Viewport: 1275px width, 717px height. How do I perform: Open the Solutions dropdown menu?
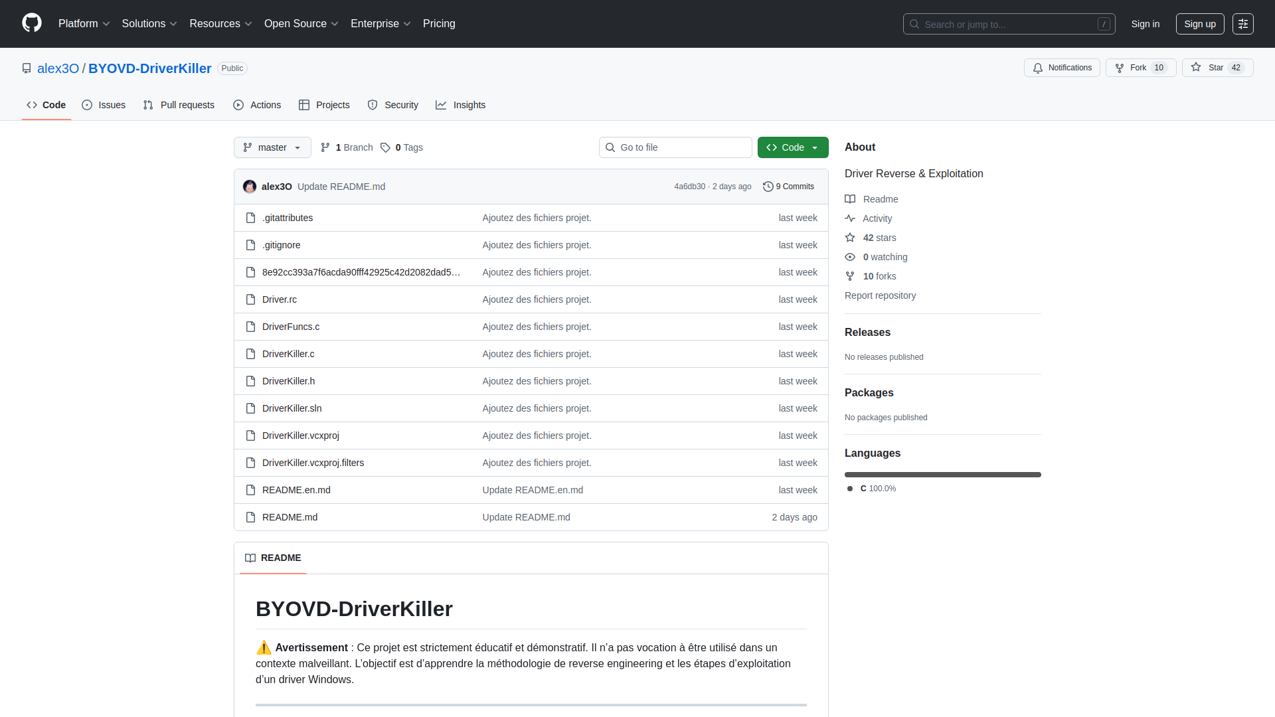coord(149,24)
